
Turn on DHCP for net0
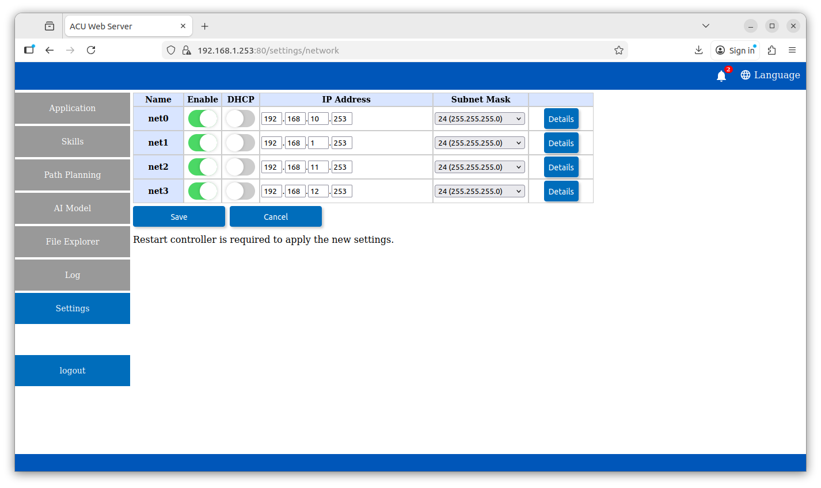(x=240, y=119)
